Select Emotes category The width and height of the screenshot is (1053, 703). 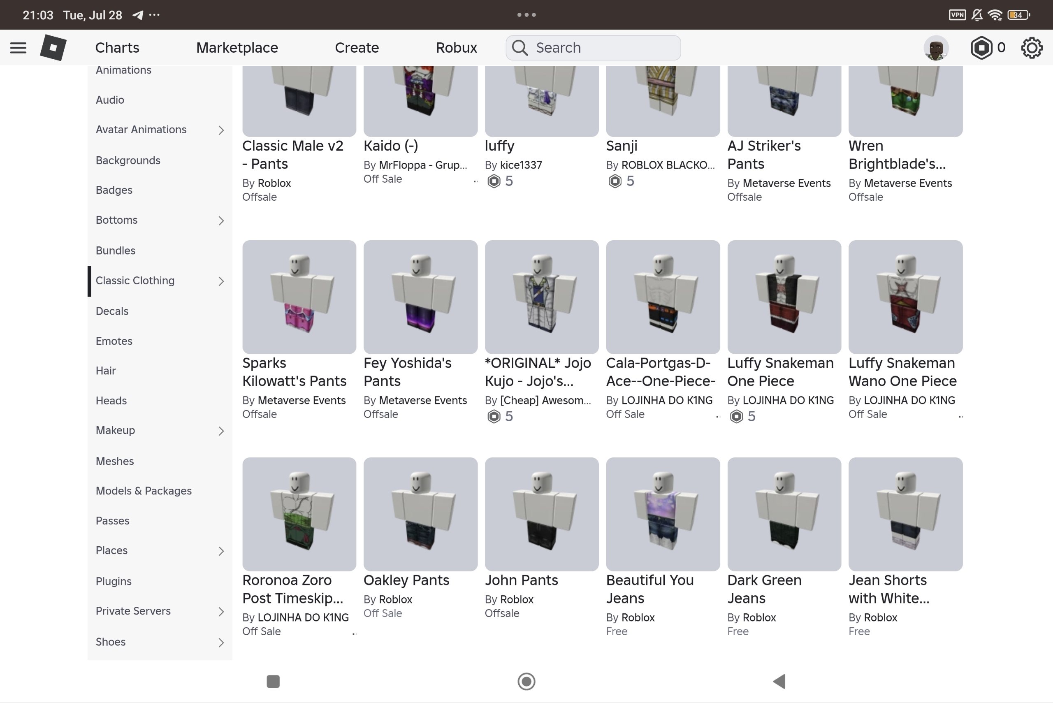[114, 341]
